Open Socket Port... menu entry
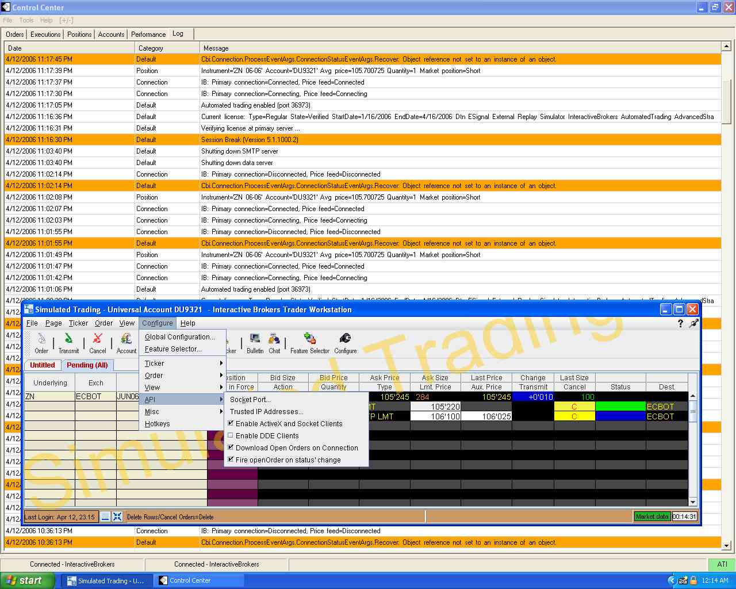Image resolution: width=736 pixels, height=589 pixels. pos(296,400)
